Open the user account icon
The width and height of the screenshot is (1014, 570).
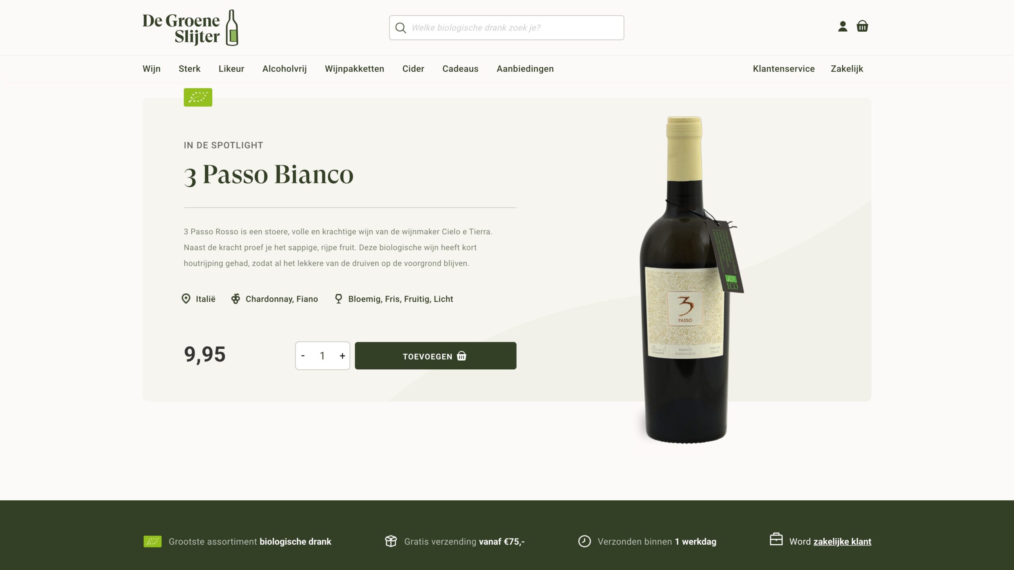[842, 27]
